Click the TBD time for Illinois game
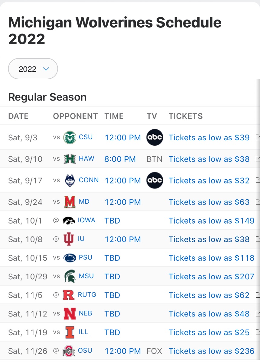Viewport: 260px width, 362px height. click(112, 332)
